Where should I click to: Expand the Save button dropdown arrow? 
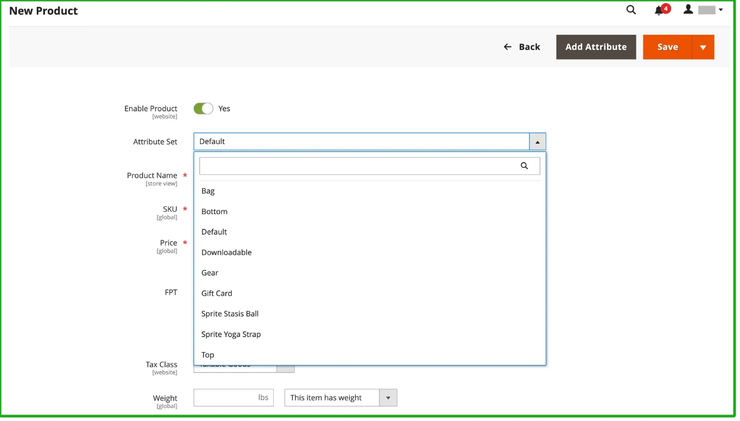(x=703, y=47)
